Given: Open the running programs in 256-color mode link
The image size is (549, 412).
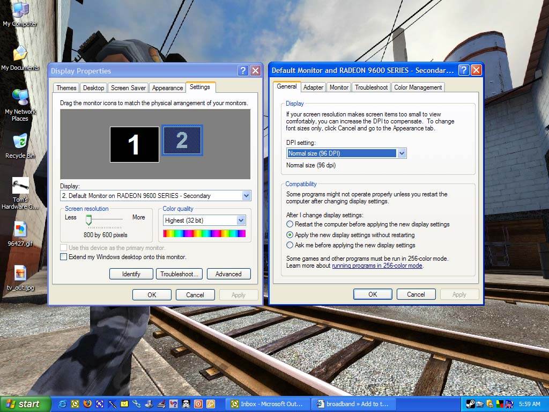Looking at the screenshot, I should (x=377, y=266).
